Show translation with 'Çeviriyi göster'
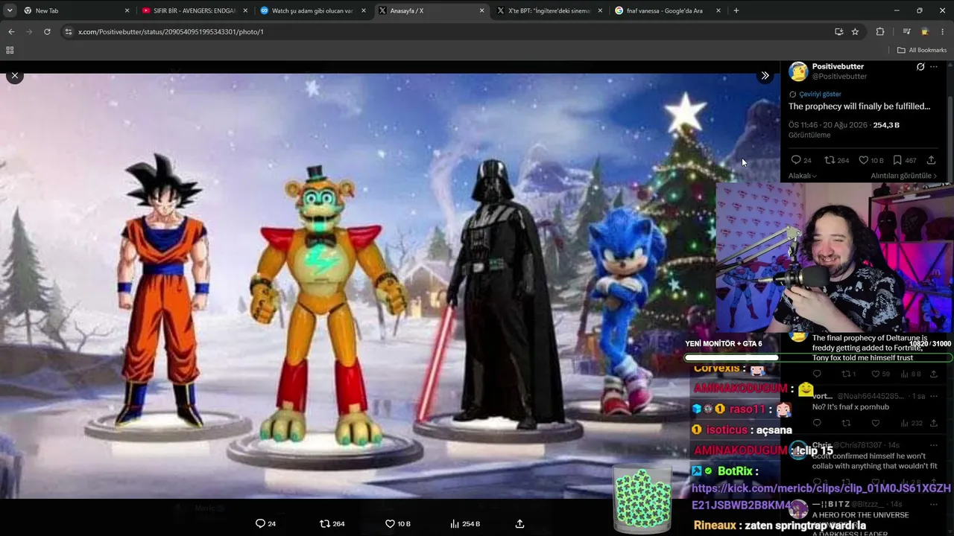The width and height of the screenshot is (954, 536). tap(820, 95)
